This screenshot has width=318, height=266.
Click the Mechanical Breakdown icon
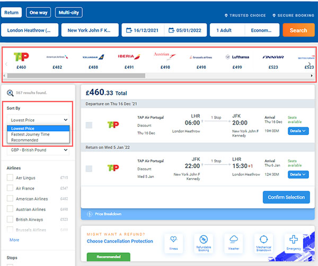pyautogui.click(x=263, y=242)
